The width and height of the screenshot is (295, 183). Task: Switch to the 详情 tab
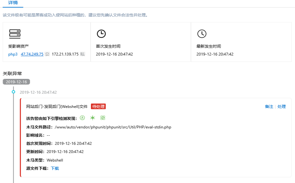pos(13,3)
